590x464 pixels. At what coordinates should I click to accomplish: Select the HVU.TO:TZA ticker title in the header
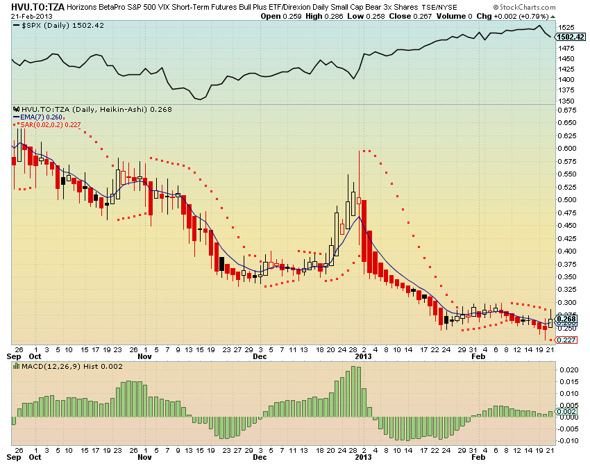38,7
